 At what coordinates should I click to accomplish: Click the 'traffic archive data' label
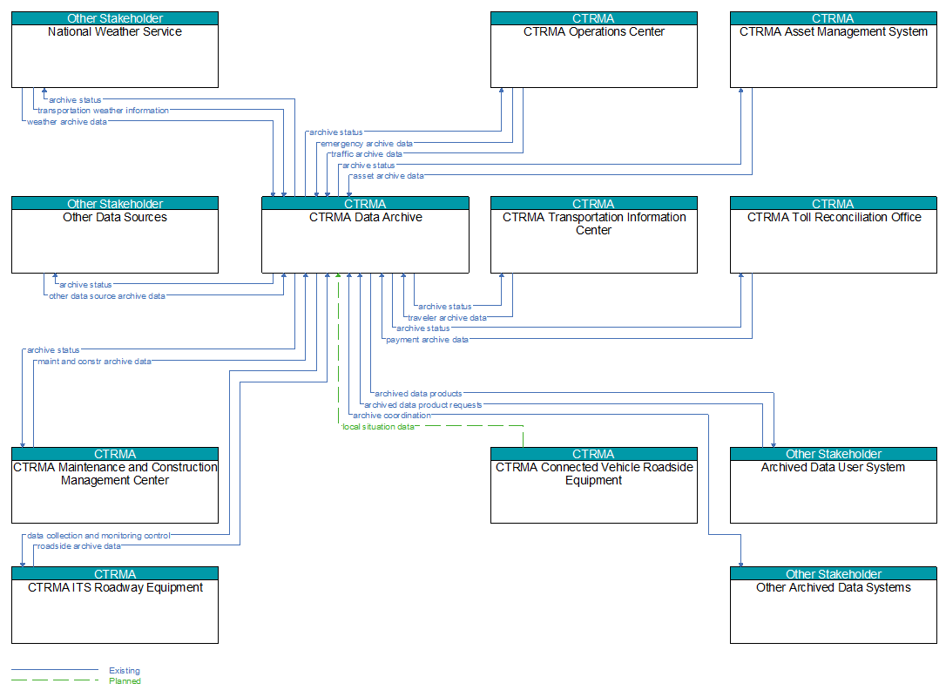click(x=366, y=154)
